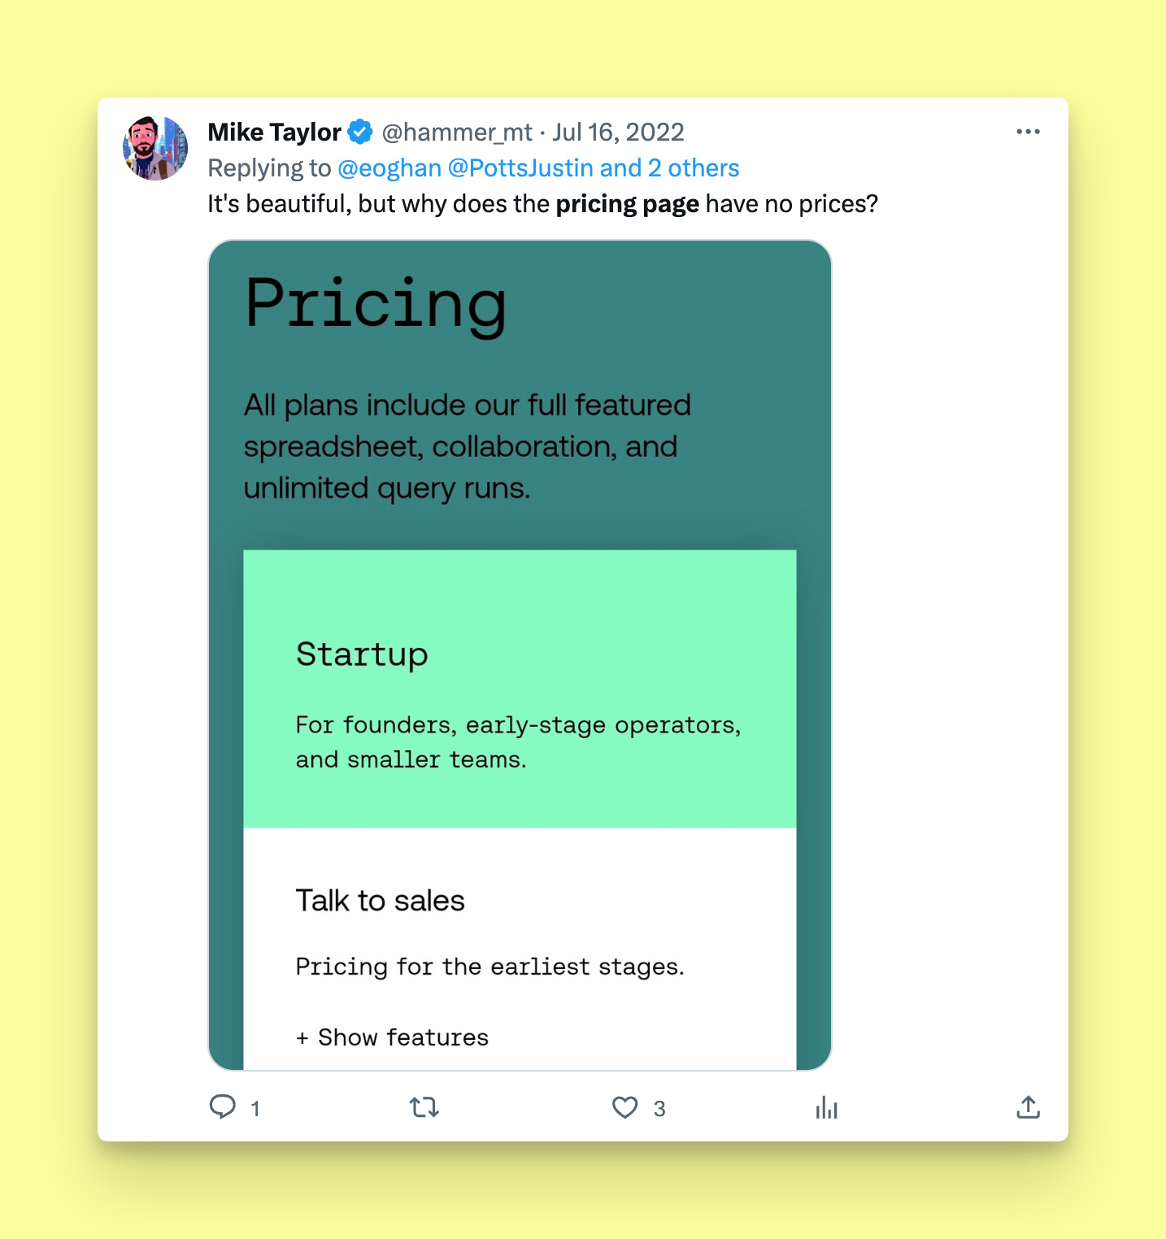1166x1239 pixels.
Task: Expand the 'and 2 others' mention list
Action: point(672,167)
